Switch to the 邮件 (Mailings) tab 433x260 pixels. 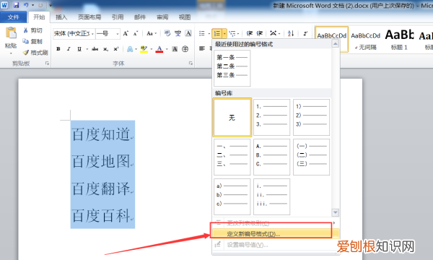[140, 17]
